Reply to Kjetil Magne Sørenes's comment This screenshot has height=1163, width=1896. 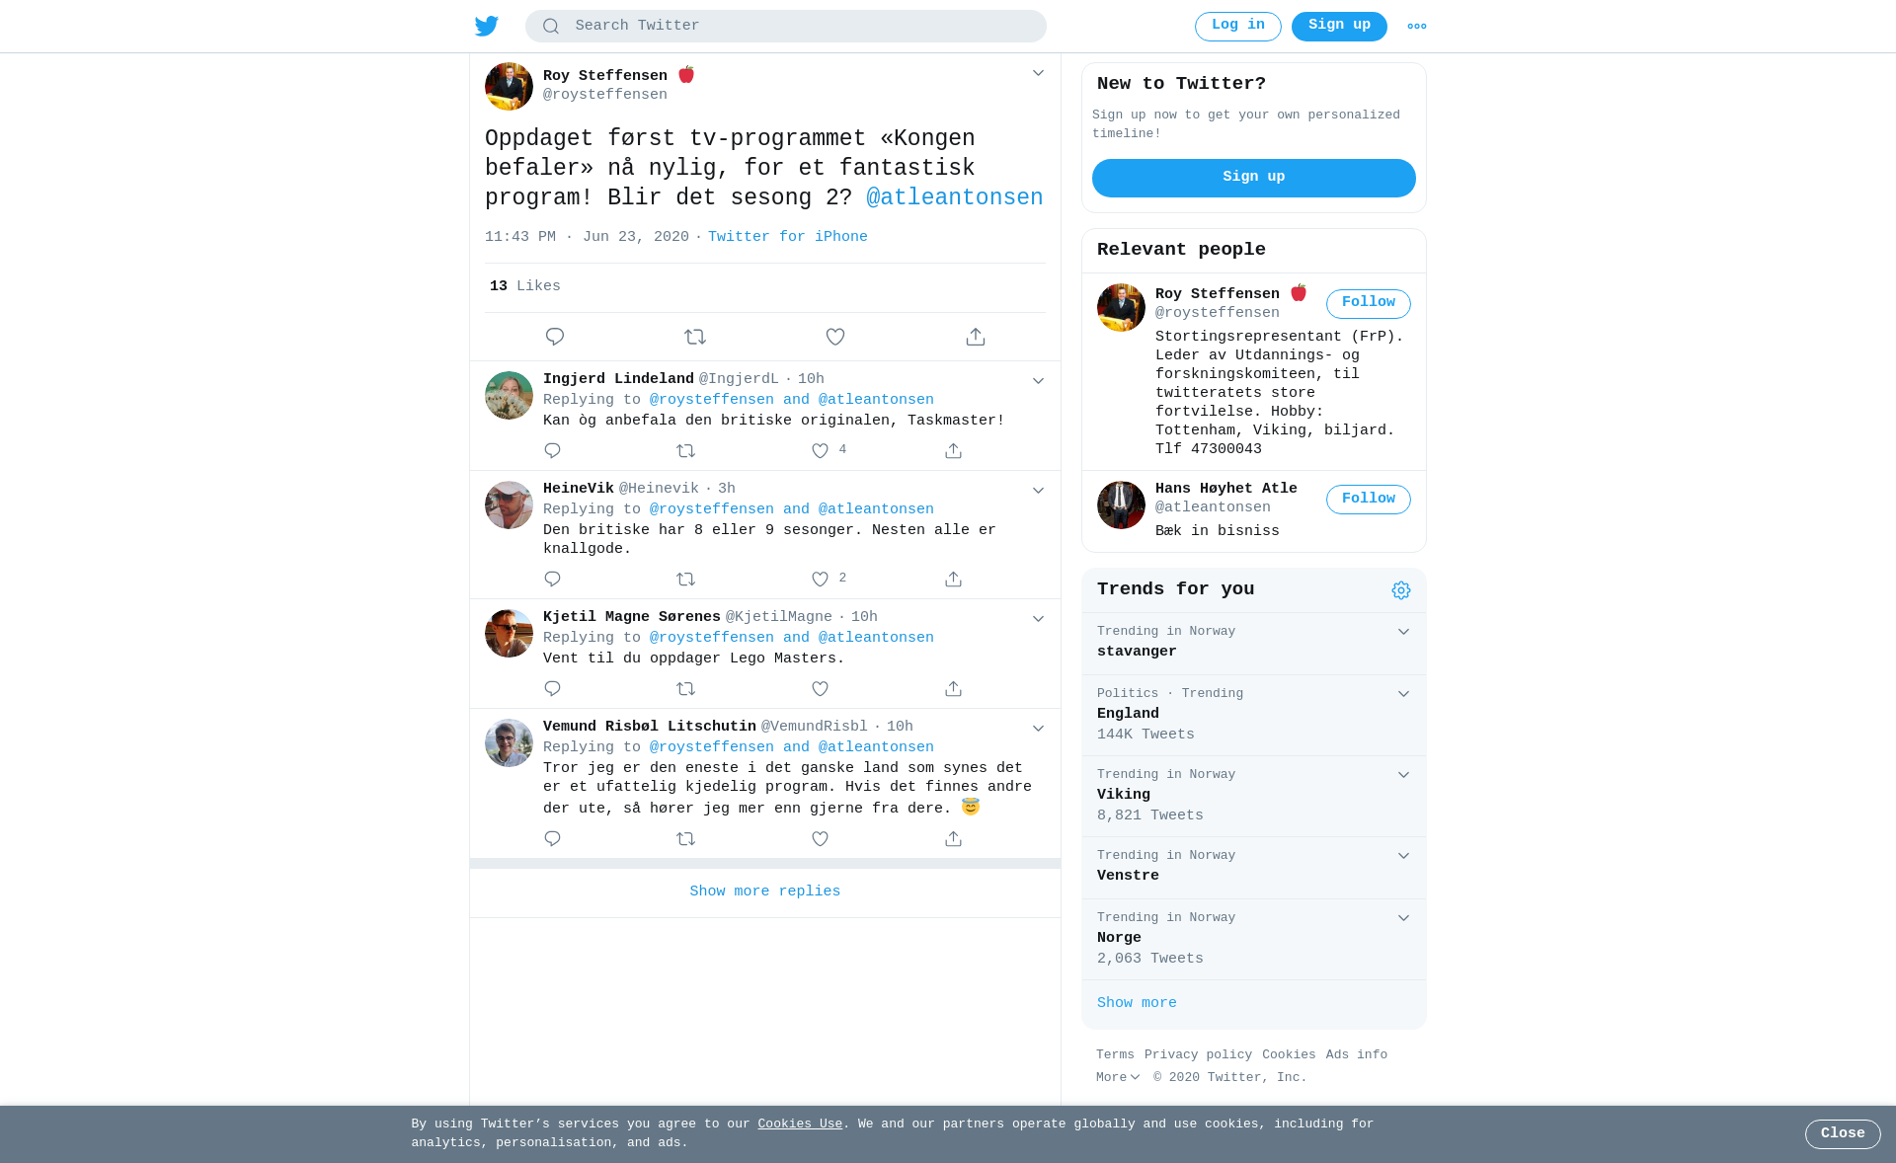[552, 688]
